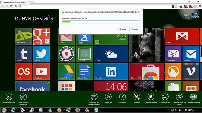Click the Editar URL icon

point(122,97)
